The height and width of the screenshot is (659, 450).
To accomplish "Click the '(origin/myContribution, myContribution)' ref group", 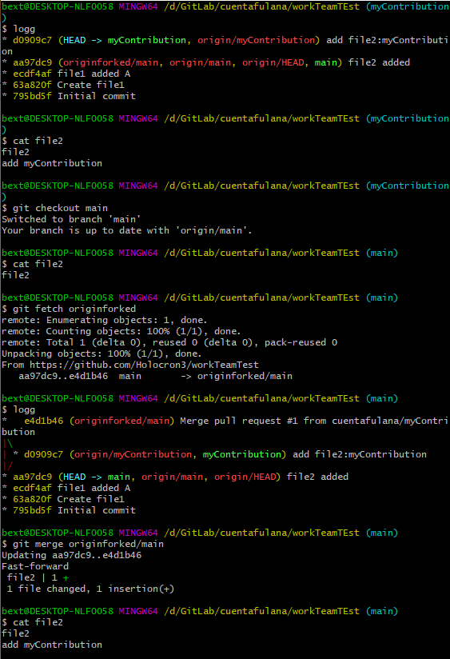I will click(177, 454).
